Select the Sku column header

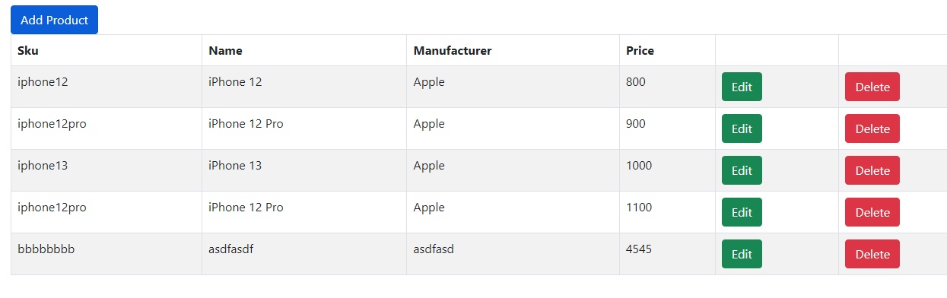coord(106,50)
